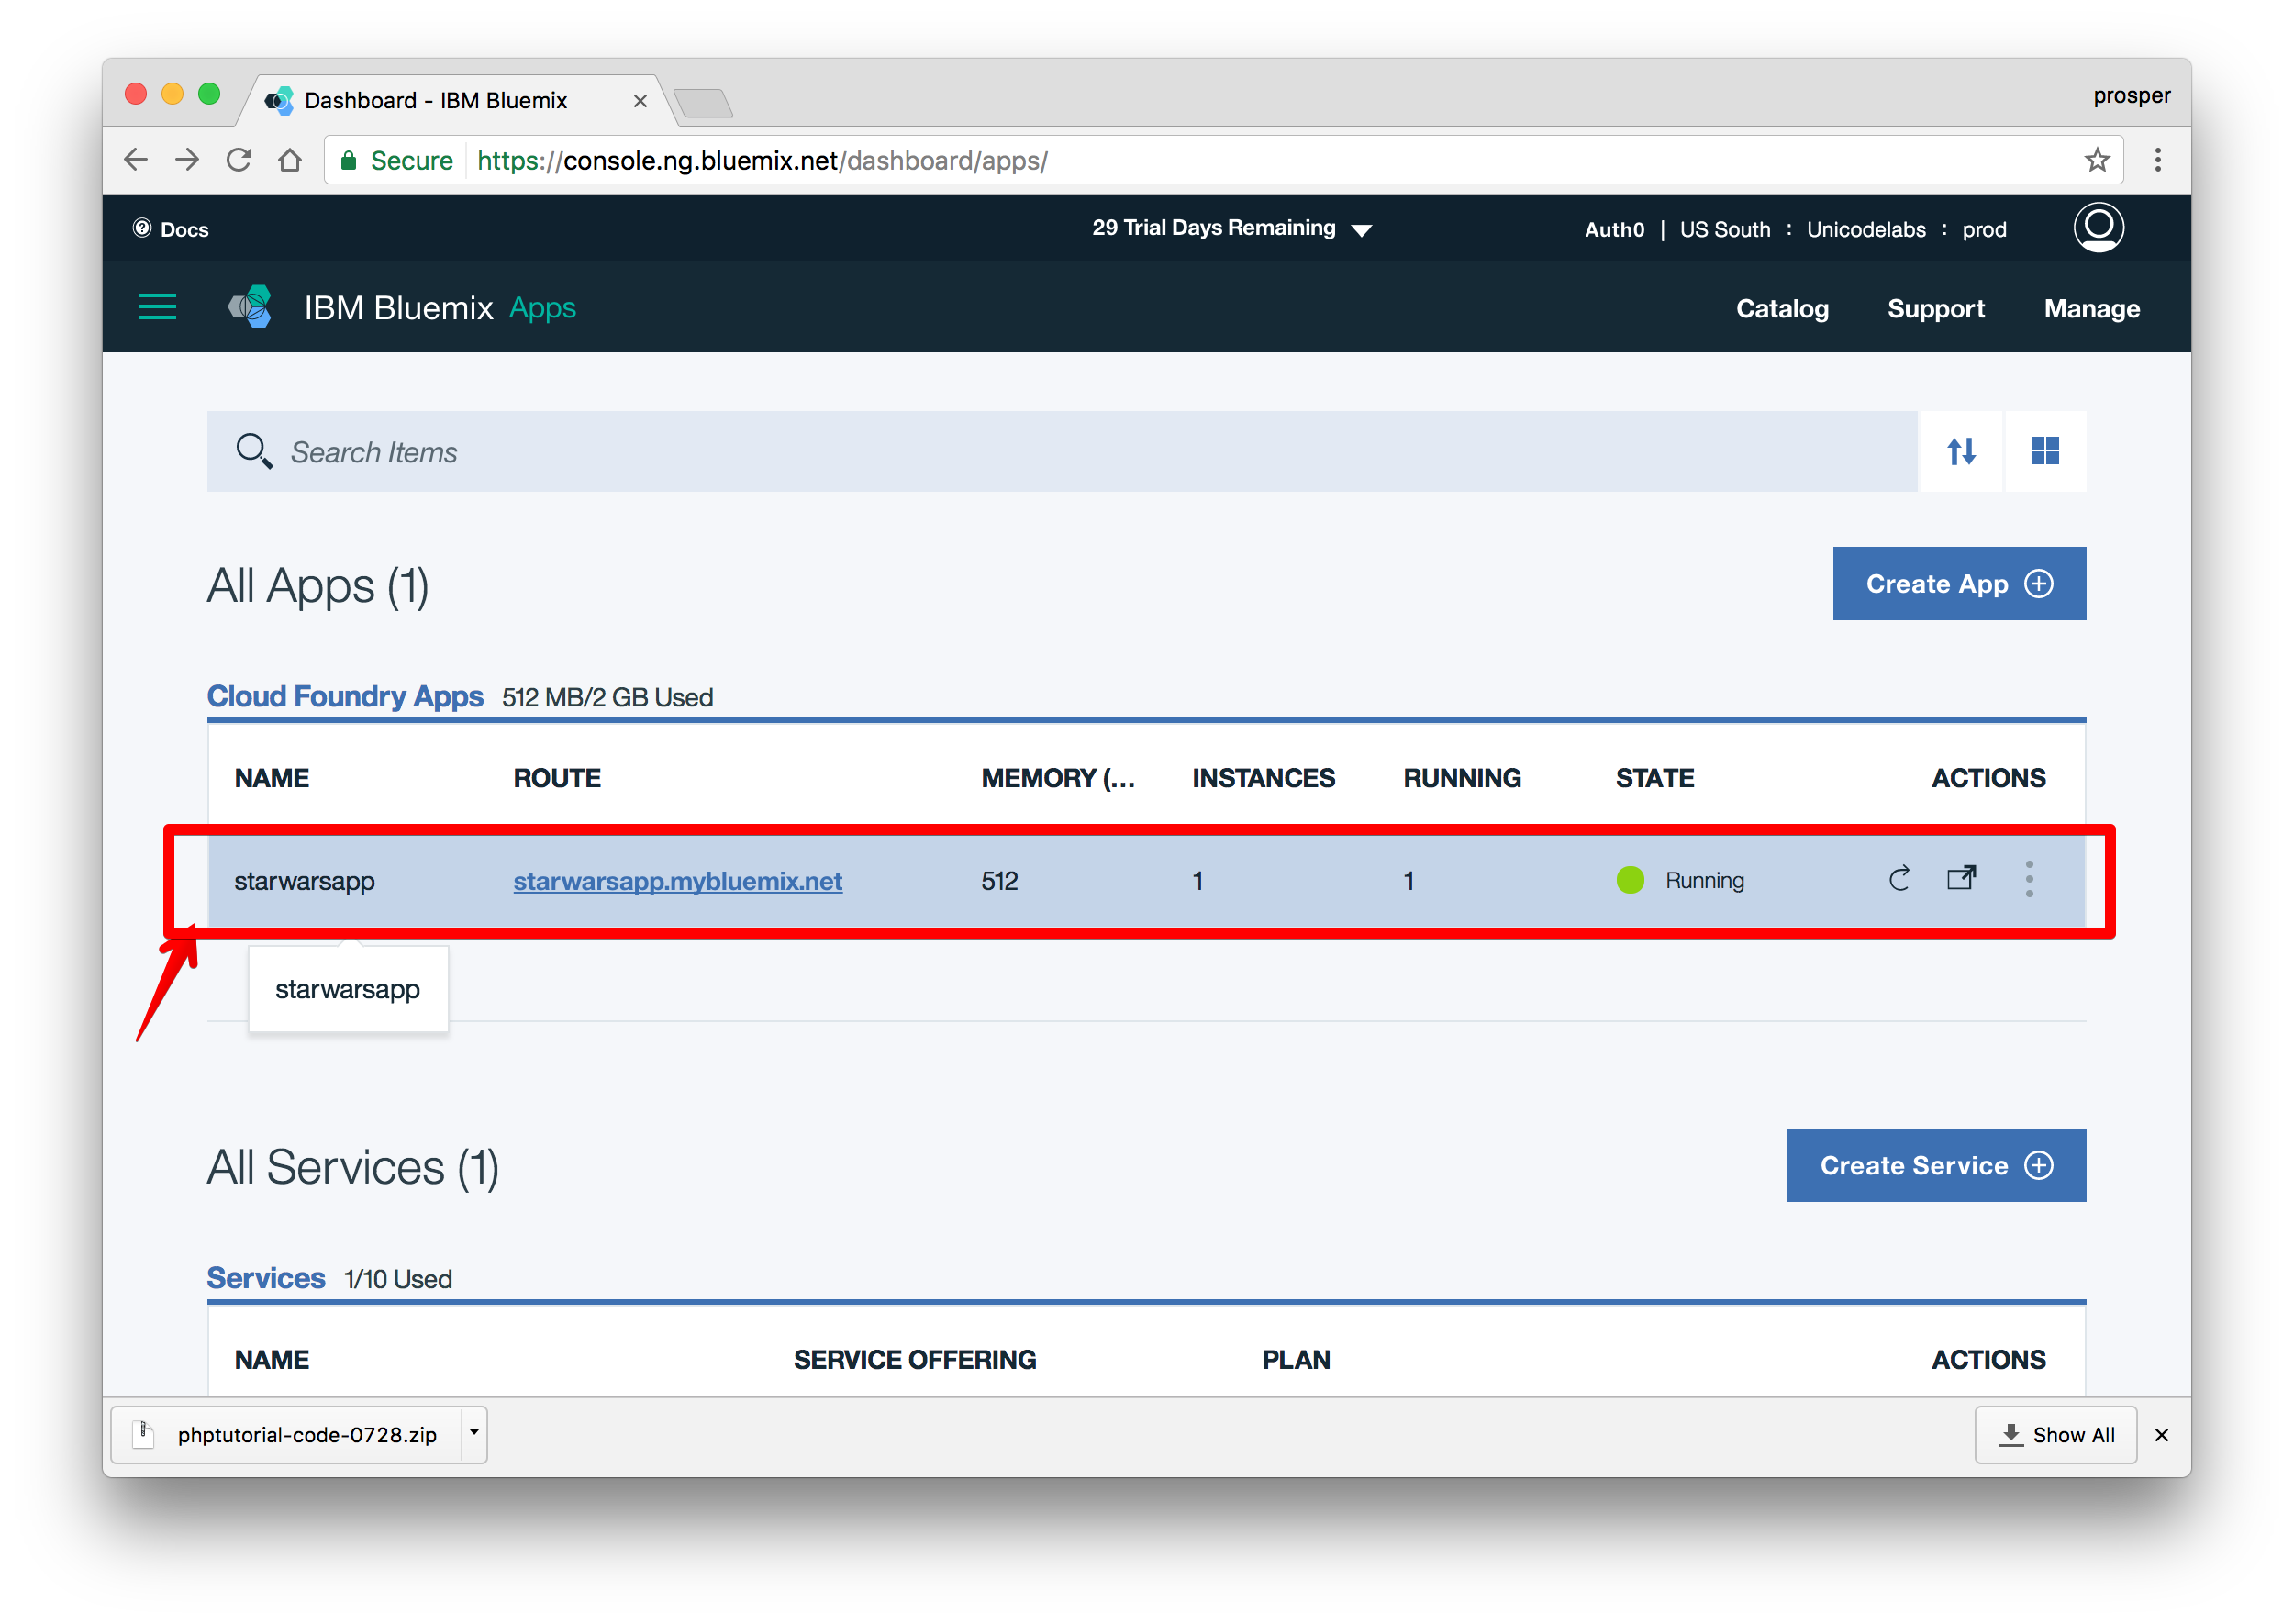Viewport: 2294px width, 1624px height.
Task: Expand phptutorial-code-0728.zip download options arrow
Action: [x=474, y=1433]
